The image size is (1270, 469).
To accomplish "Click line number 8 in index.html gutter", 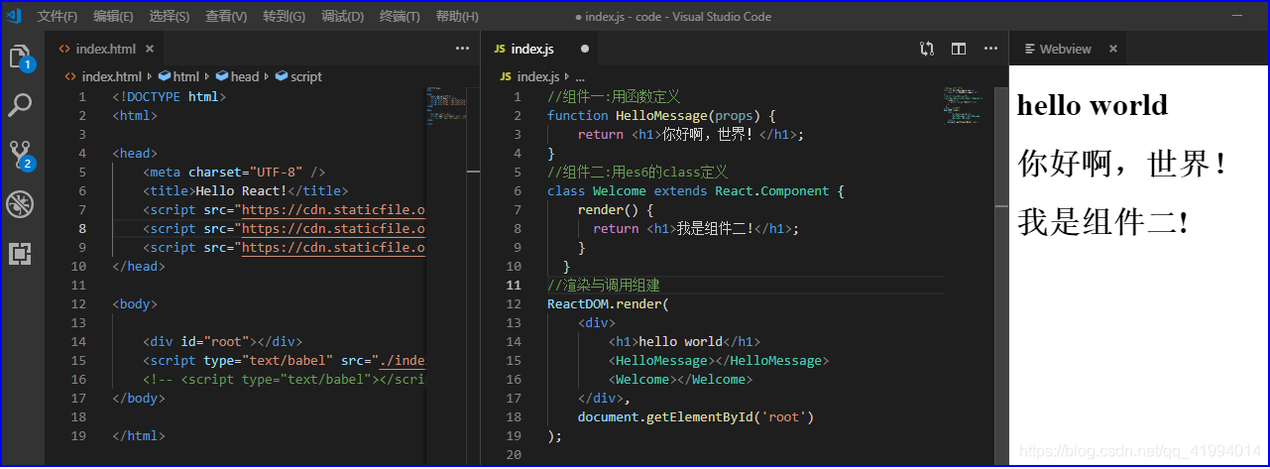I will (x=82, y=229).
